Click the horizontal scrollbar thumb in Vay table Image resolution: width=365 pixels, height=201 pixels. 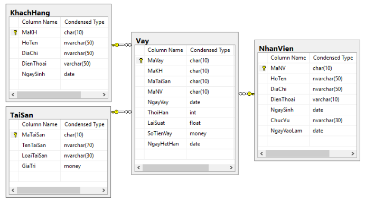(x=176, y=168)
